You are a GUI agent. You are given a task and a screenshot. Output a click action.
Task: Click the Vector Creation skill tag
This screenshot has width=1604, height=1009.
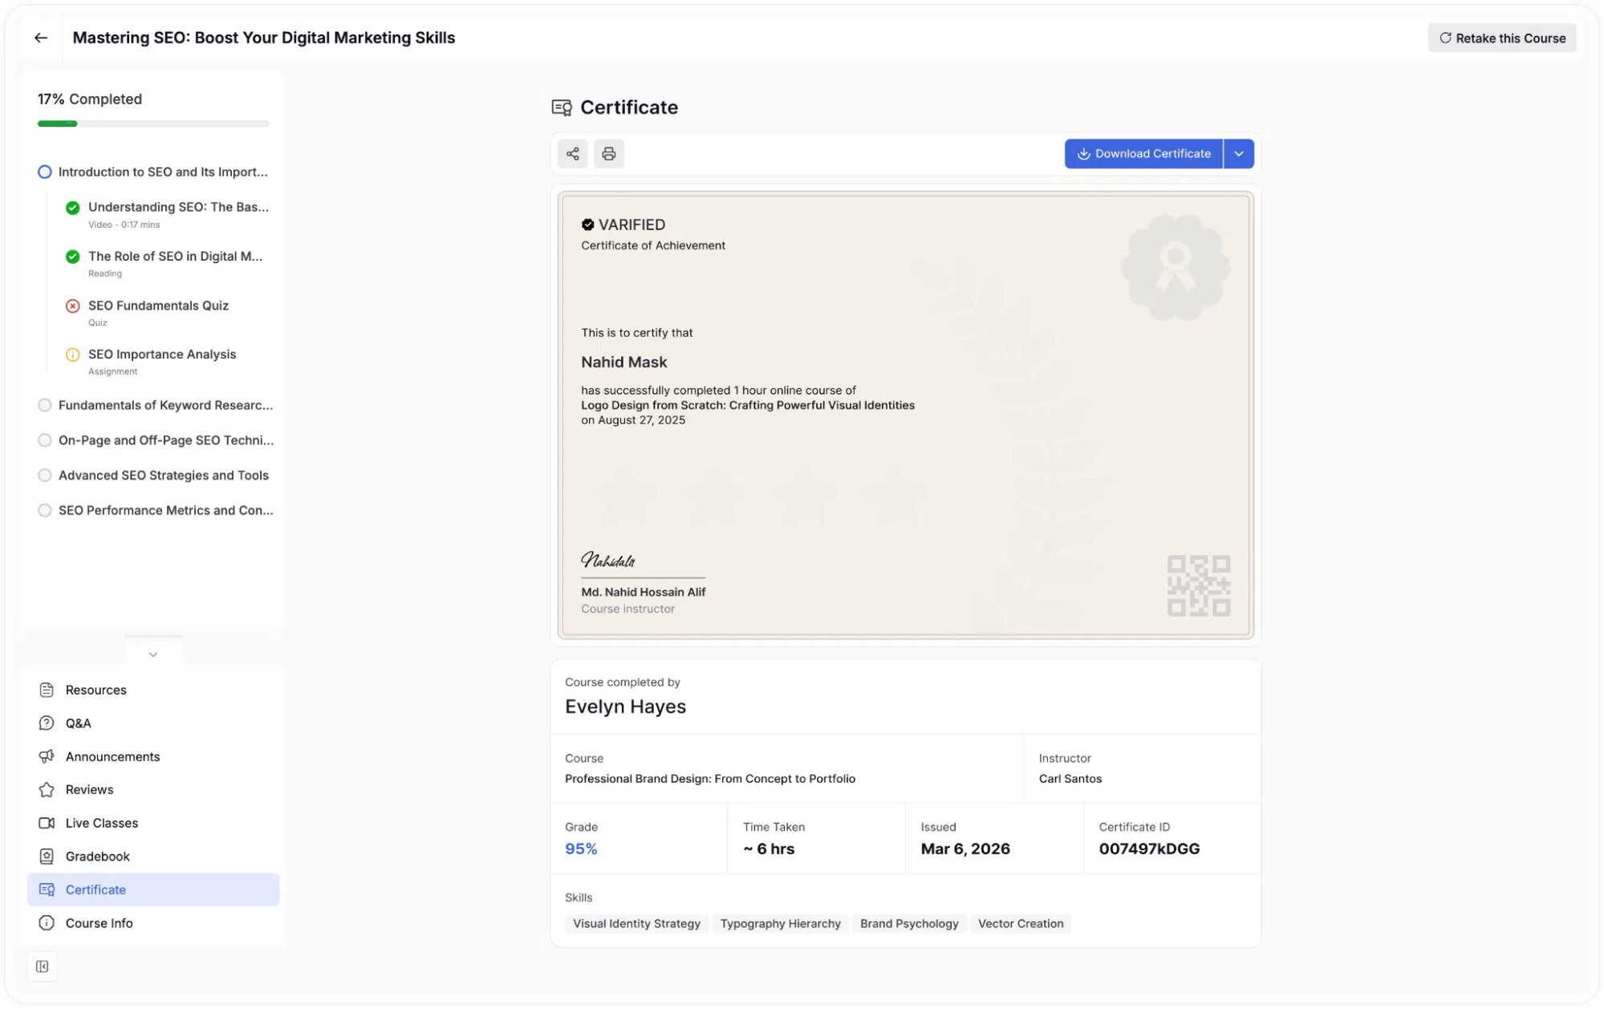[1021, 923]
